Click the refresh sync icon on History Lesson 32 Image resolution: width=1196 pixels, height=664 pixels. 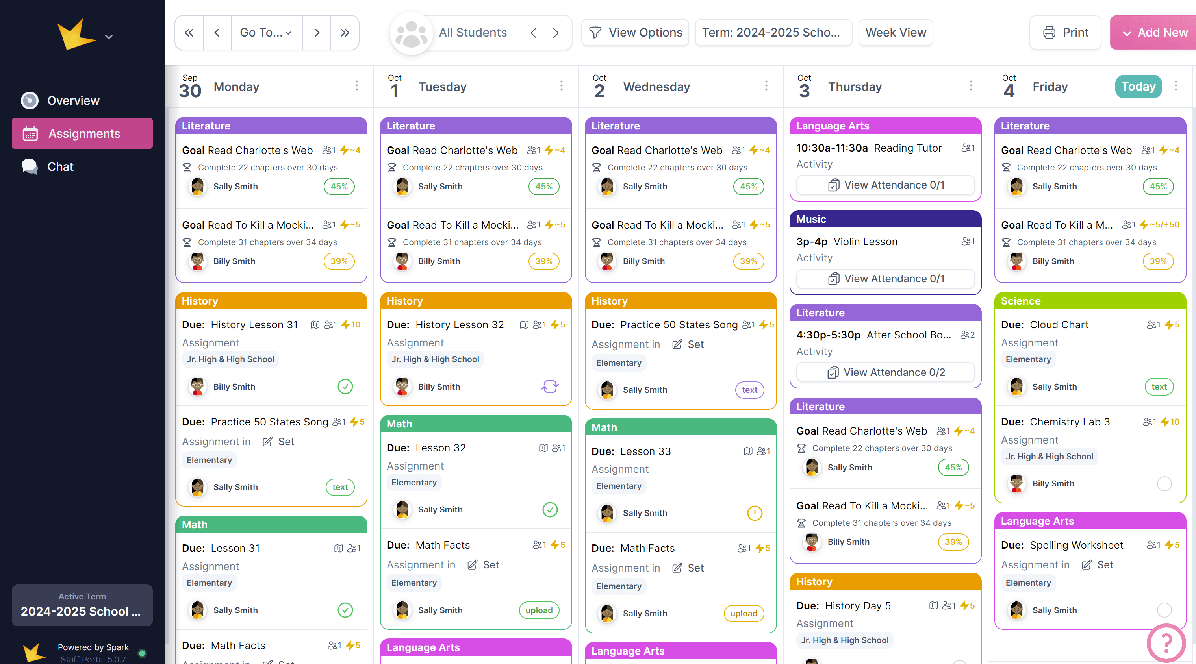click(x=550, y=387)
